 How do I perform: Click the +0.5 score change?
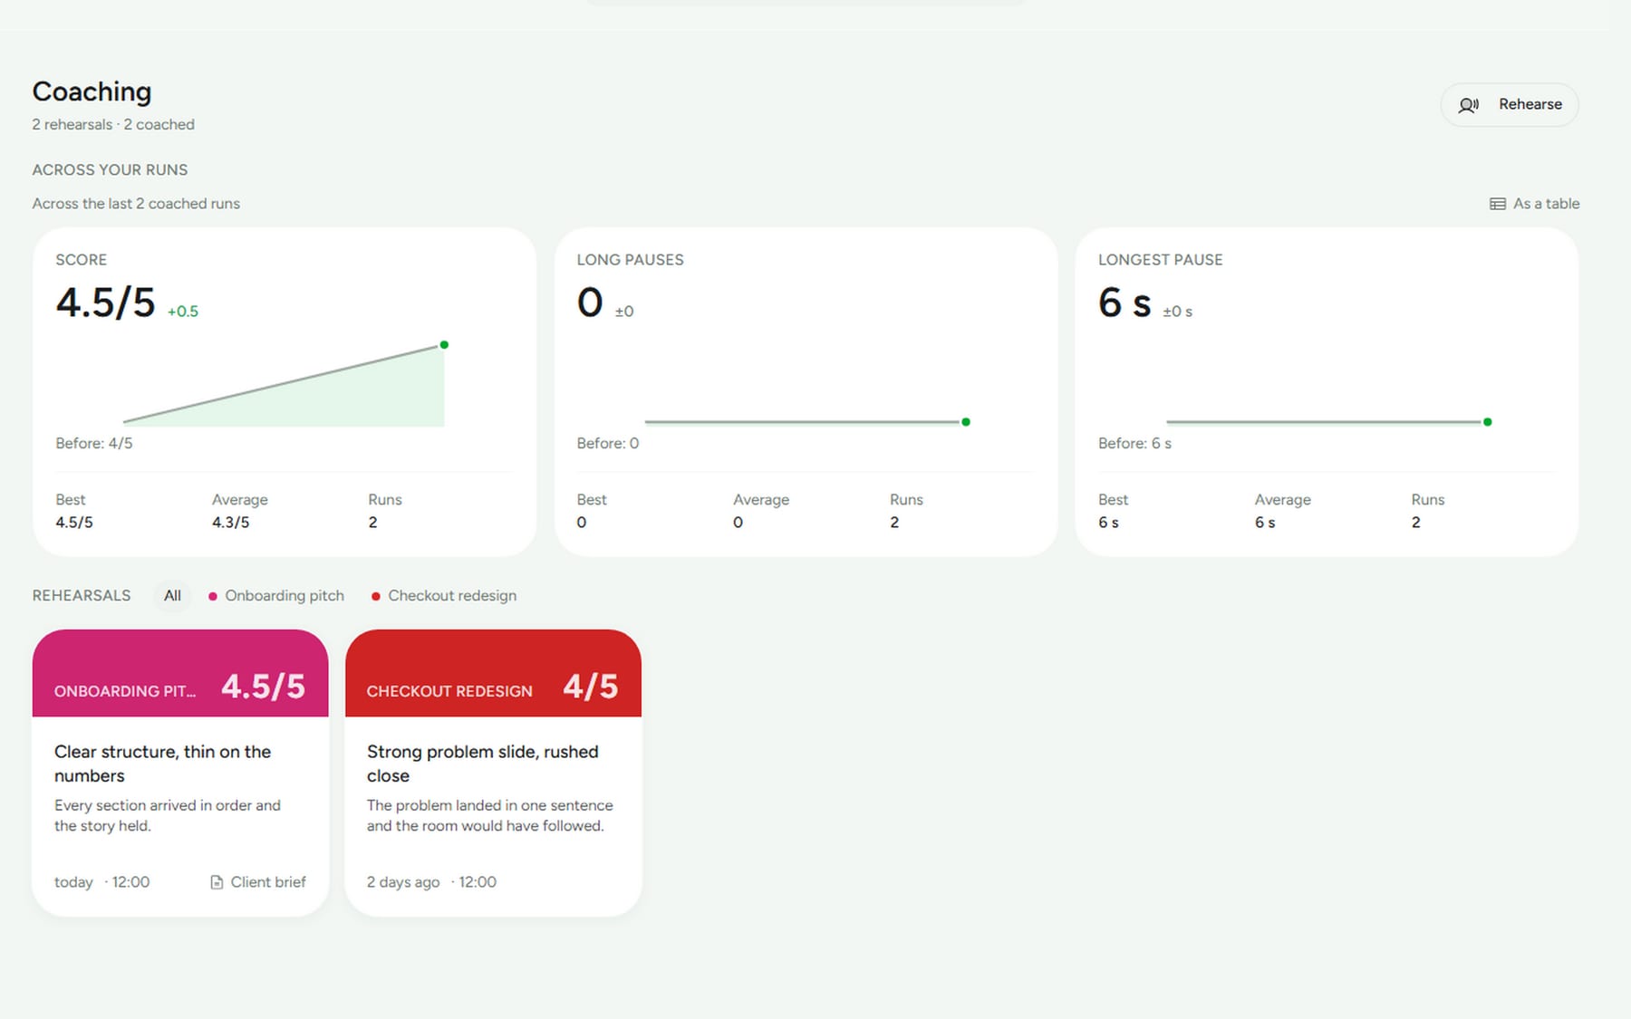[x=183, y=312]
